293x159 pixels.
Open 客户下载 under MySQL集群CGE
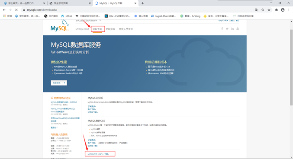coord(92,143)
